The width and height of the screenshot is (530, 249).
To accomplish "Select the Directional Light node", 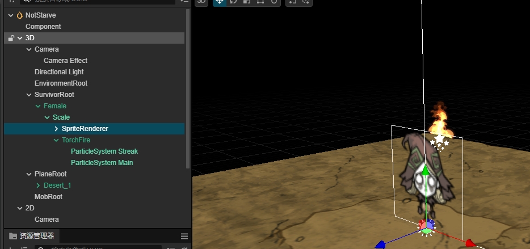I will [x=59, y=72].
